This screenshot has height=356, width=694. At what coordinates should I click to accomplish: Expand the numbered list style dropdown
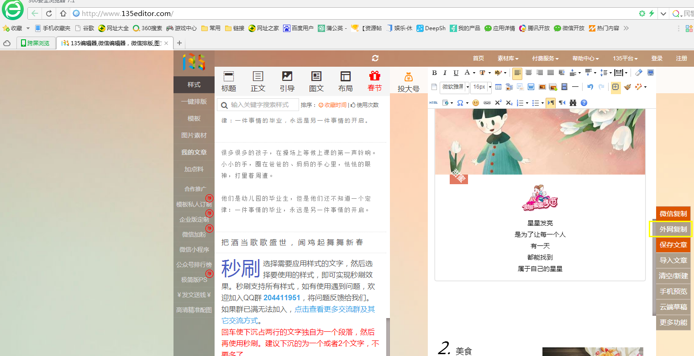pyautogui.click(x=527, y=103)
